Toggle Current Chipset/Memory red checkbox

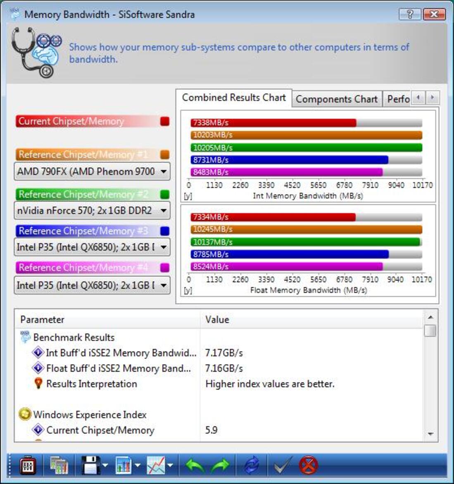[x=165, y=121]
